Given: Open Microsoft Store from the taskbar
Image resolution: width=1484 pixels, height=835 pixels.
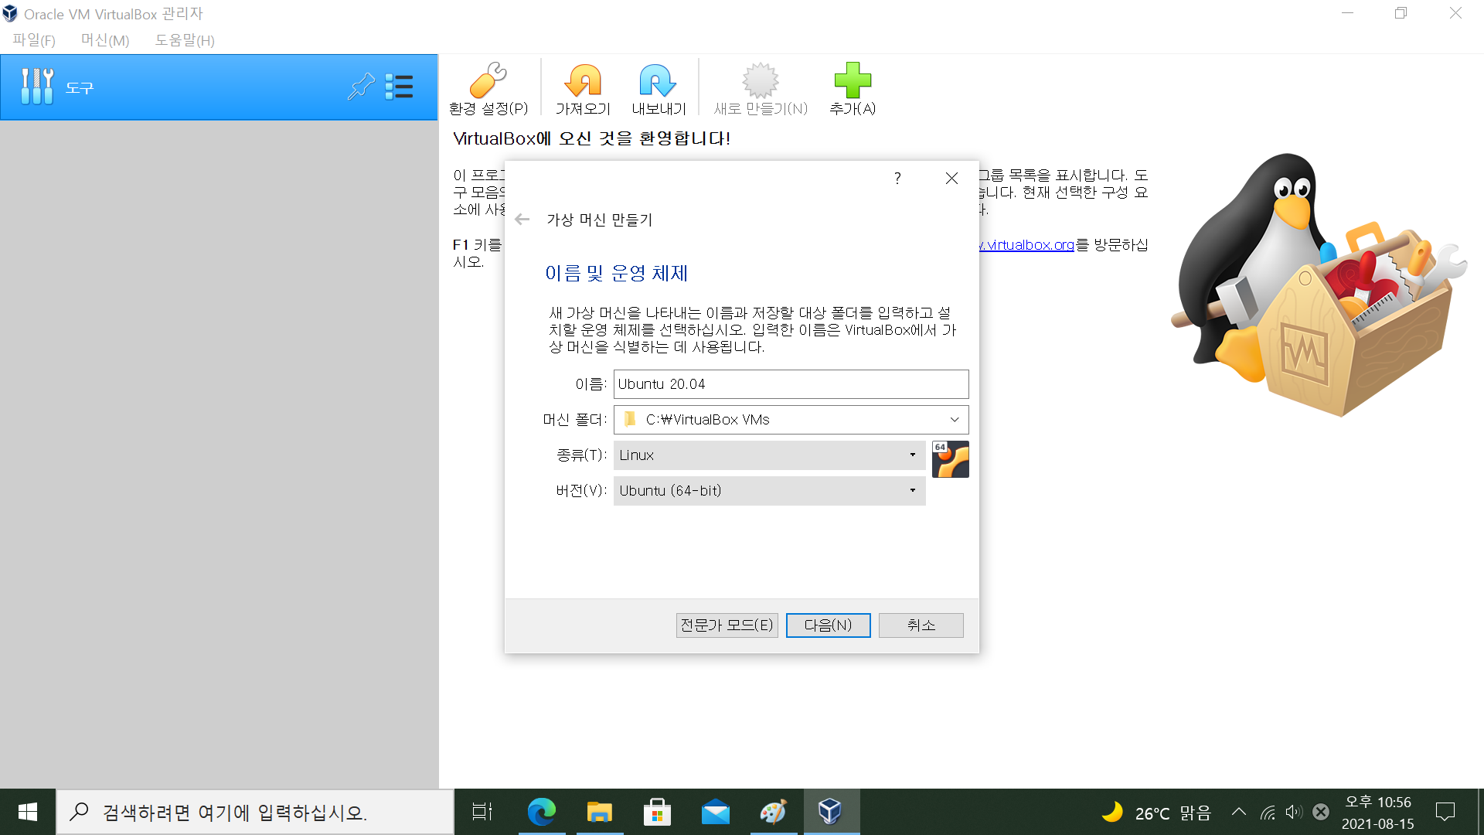Looking at the screenshot, I should tap(657, 812).
